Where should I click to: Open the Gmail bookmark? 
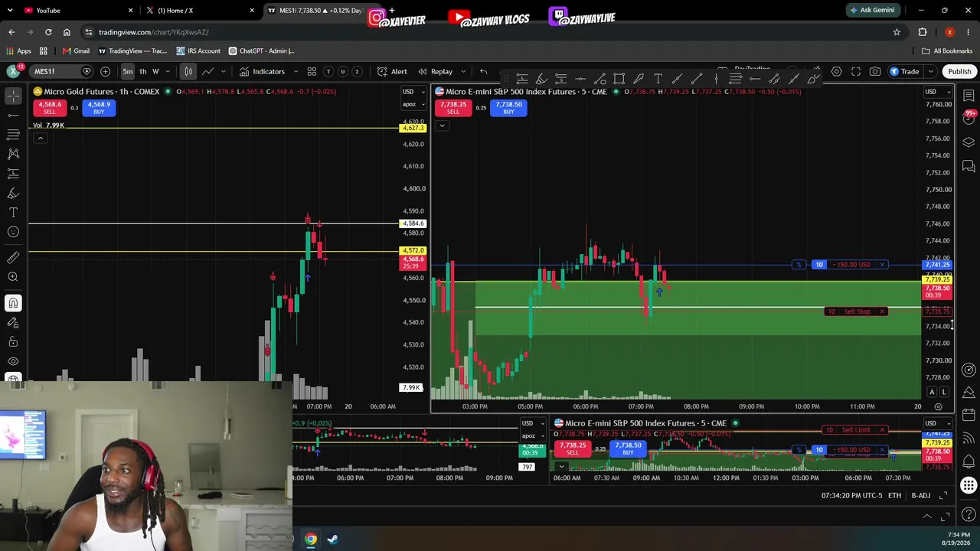[x=76, y=51]
